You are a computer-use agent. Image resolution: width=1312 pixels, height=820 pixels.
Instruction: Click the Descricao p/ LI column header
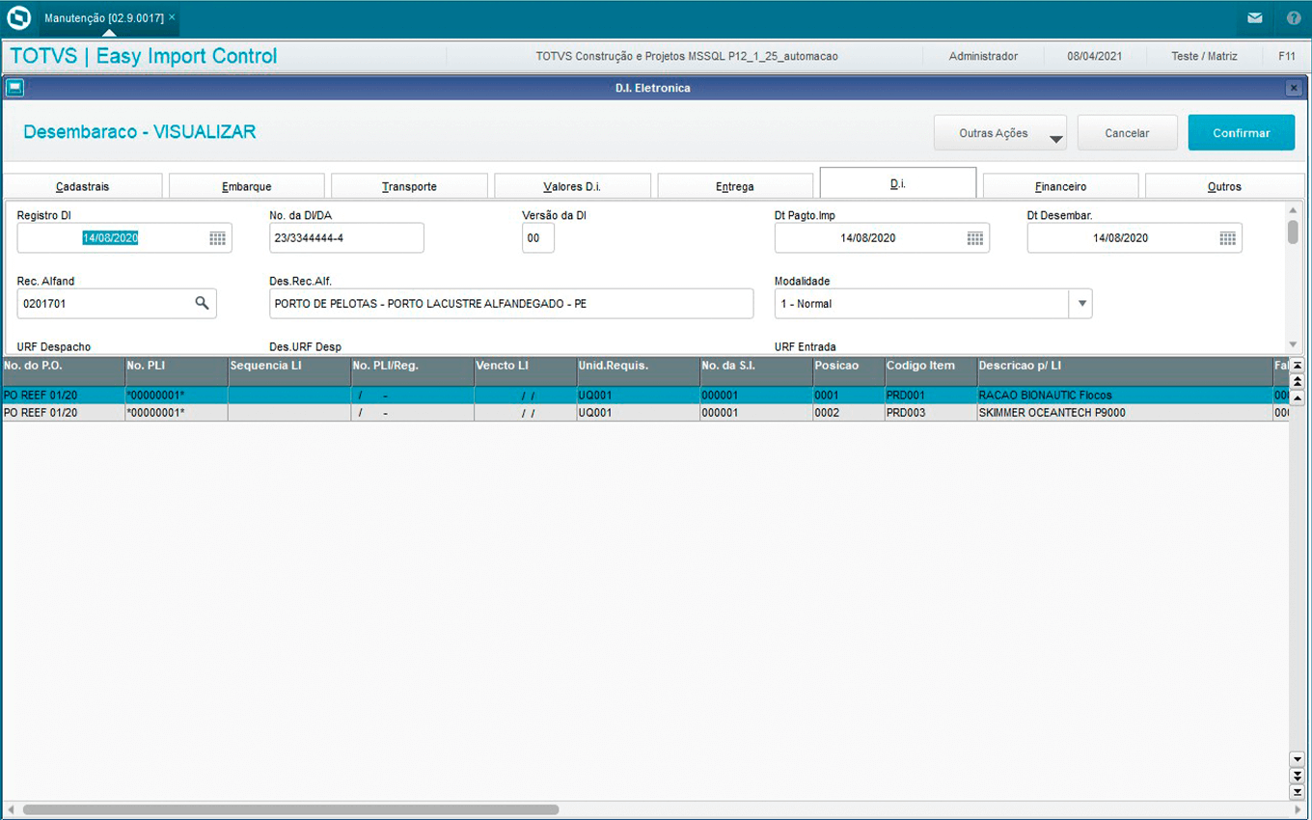pos(1124,366)
